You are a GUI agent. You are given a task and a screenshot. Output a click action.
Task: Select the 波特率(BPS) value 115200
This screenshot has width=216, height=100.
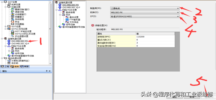pyautogui.click(x=155, y=37)
